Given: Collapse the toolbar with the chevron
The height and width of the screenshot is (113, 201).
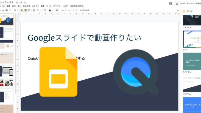Looking at the screenshot, I should click(178, 10).
